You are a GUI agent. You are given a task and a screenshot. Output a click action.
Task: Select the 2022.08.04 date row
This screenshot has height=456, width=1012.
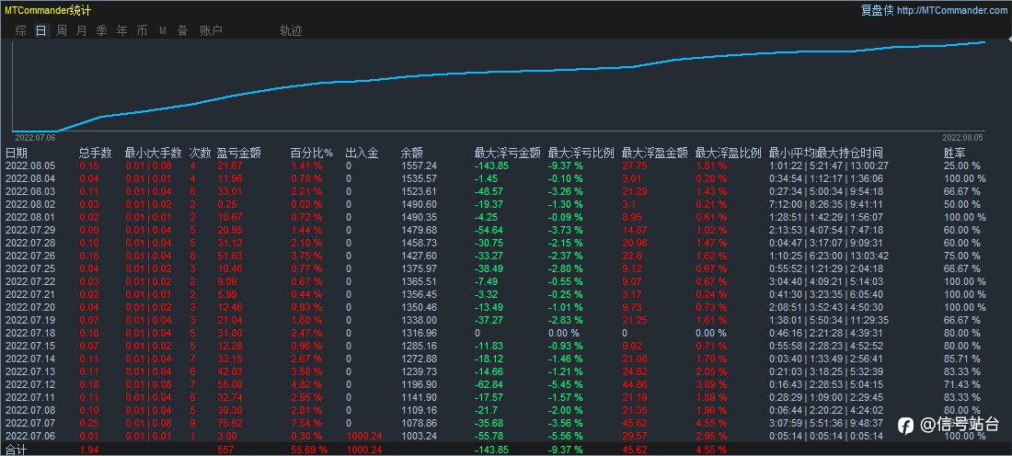[506, 178]
